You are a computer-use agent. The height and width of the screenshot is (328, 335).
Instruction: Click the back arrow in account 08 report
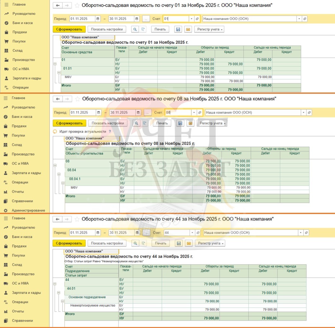(58, 99)
